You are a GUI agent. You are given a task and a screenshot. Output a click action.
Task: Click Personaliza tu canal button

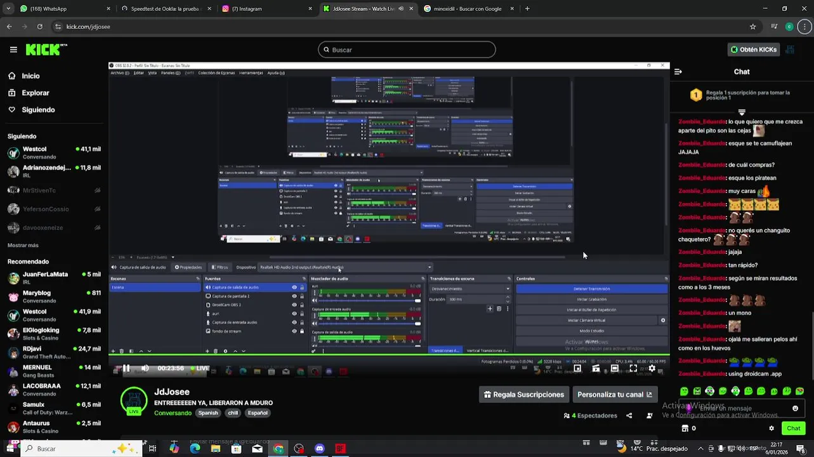pyautogui.click(x=615, y=394)
